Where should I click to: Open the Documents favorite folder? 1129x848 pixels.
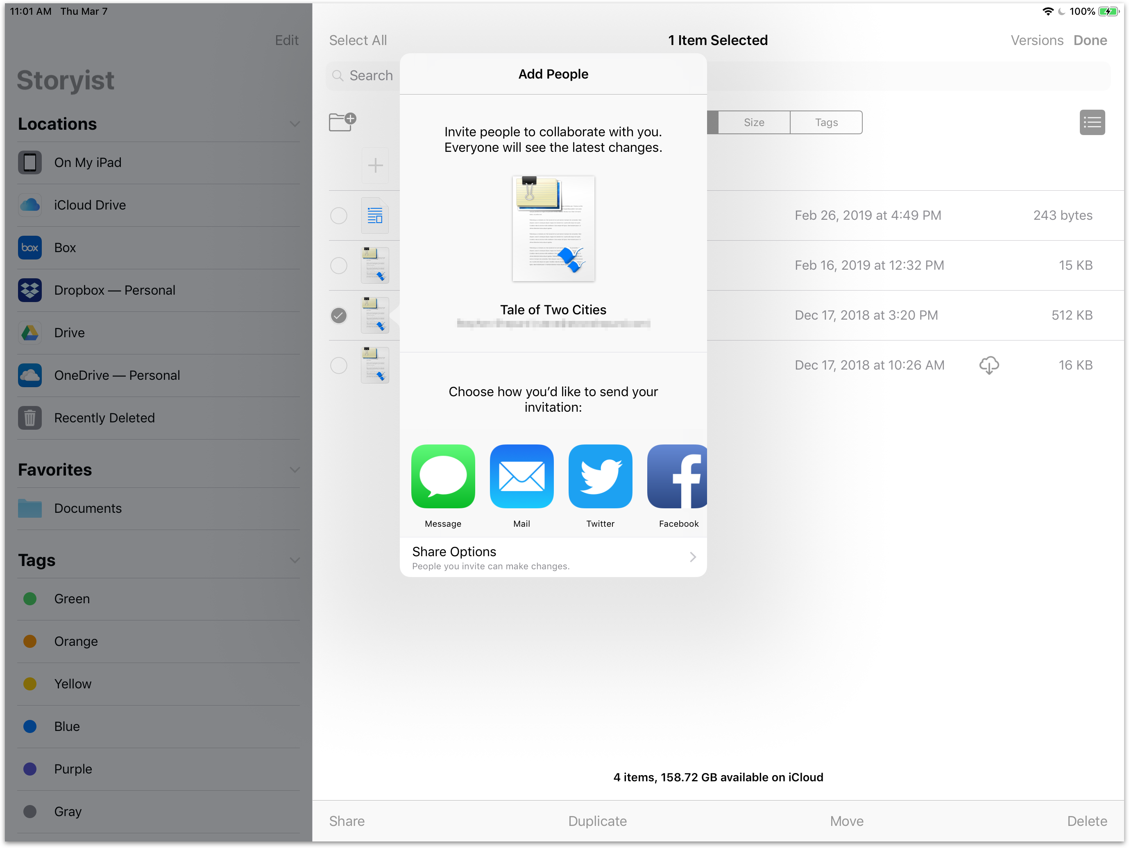pos(158,508)
